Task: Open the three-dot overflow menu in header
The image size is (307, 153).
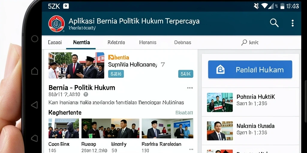Action: [293, 23]
